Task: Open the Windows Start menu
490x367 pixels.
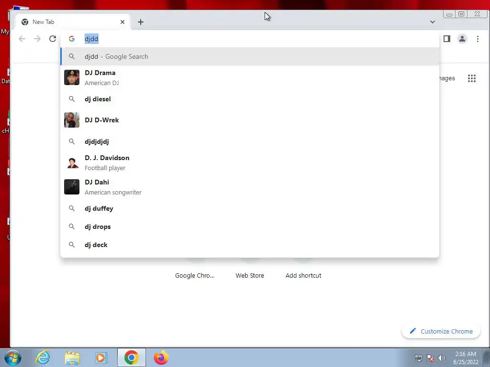Action: tap(13, 358)
